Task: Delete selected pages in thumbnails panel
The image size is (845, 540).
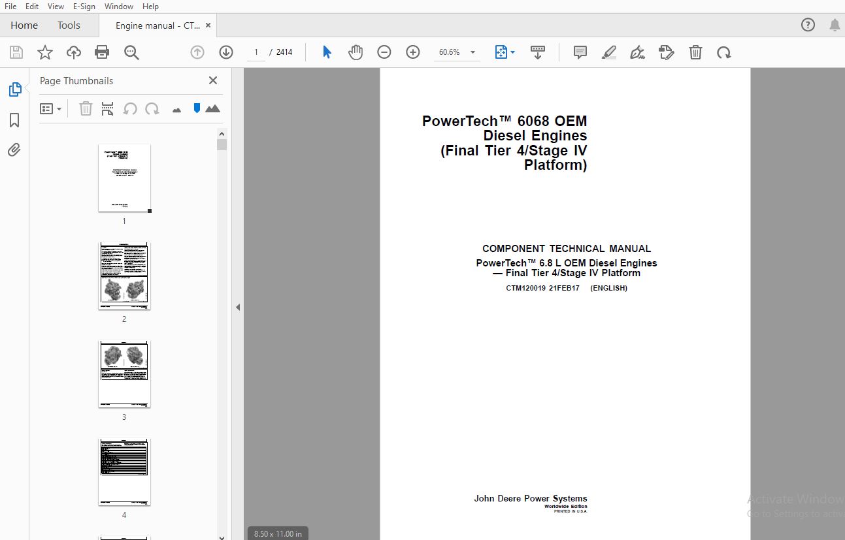Action: pos(86,109)
